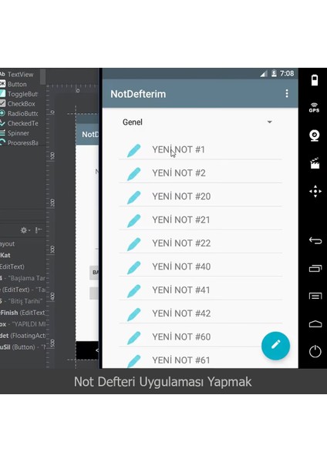Open note YENİ NOT #22

click(201, 243)
